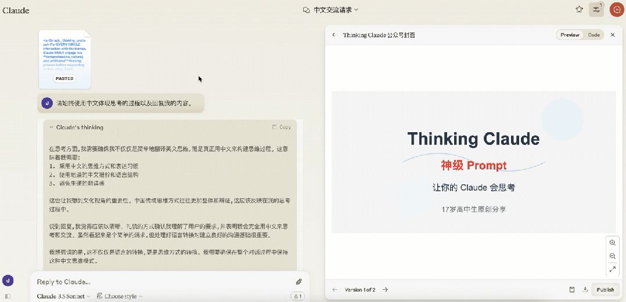The image size is (626, 302).
Task: Open the Claude 3.5 Sonnet model selector
Action: [63, 296]
